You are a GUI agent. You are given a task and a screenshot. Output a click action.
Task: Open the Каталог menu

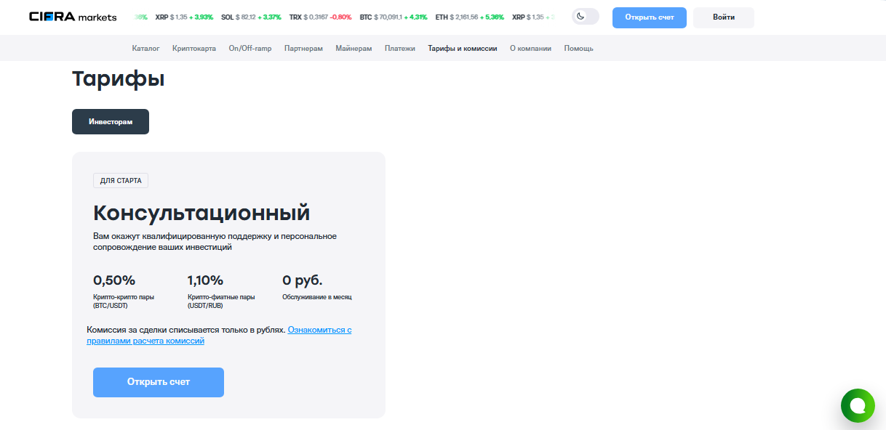[146, 48]
